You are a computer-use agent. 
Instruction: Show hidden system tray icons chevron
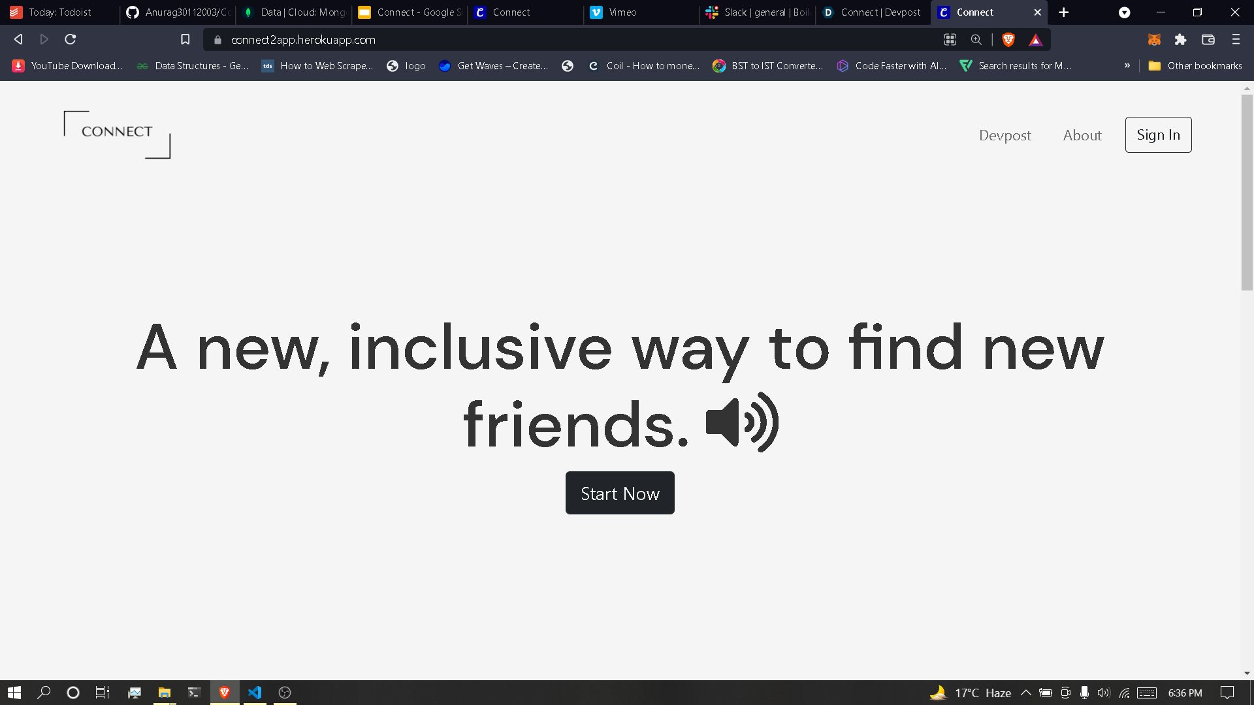click(x=1025, y=693)
